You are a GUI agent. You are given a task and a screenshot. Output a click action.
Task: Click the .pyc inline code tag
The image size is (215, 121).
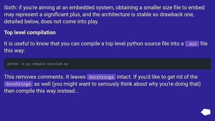(192, 44)
